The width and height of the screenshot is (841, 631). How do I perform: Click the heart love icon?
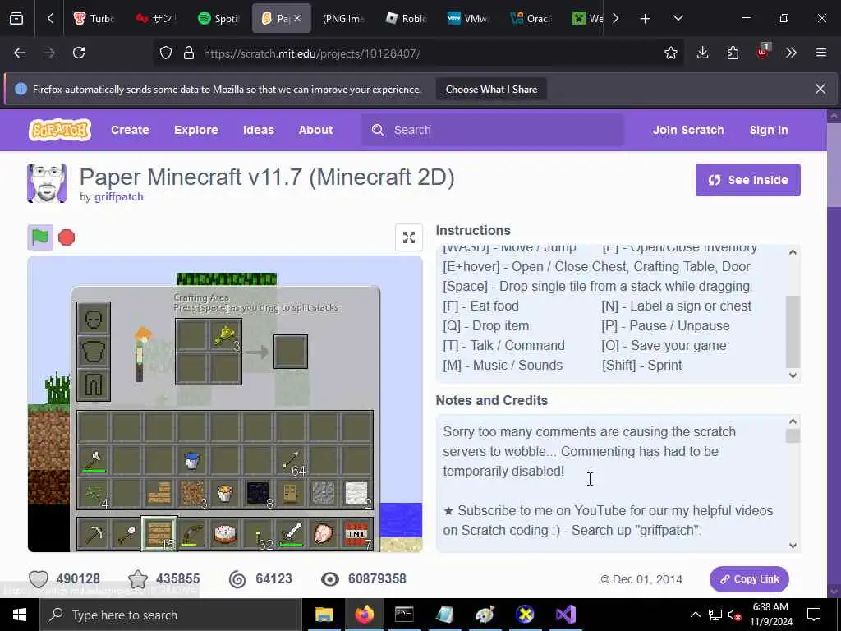(39, 579)
